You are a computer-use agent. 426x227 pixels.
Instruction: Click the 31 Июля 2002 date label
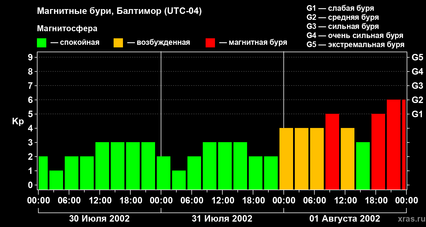tap(222, 219)
